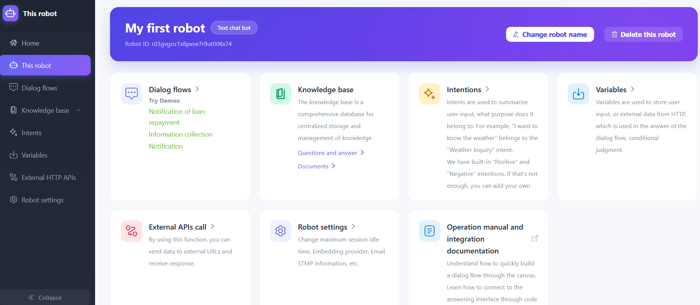Click the arrow after Questions and answer
The height and width of the screenshot is (305, 700).
[362, 152]
